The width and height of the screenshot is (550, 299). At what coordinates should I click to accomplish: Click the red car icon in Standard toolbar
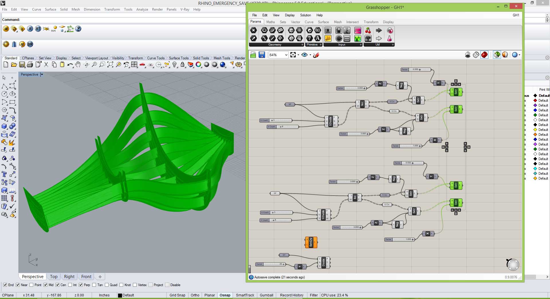point(142,65)
